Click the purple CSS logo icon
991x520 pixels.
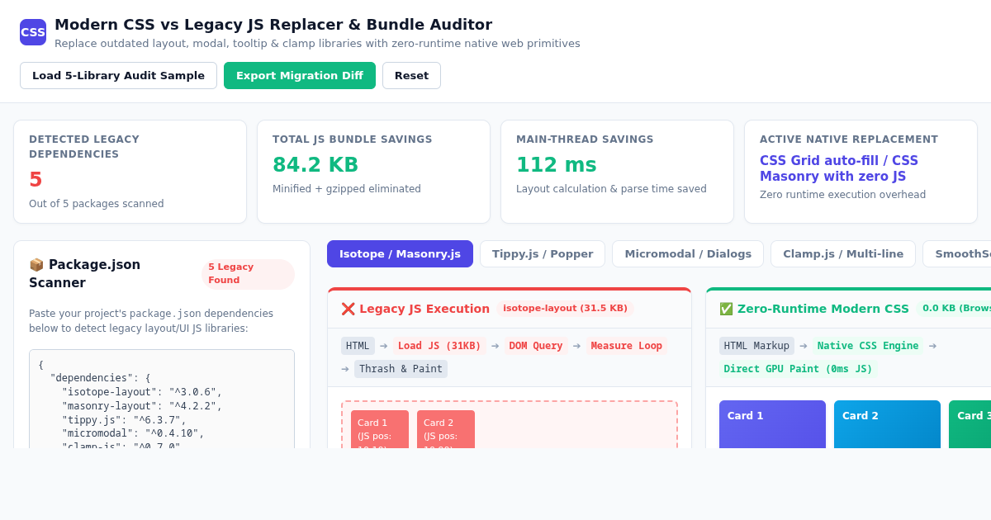pos(33,32)
